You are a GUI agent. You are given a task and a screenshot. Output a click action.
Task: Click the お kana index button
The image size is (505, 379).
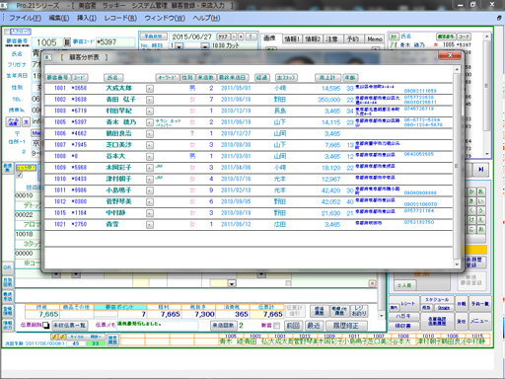[x=480, y=229]
